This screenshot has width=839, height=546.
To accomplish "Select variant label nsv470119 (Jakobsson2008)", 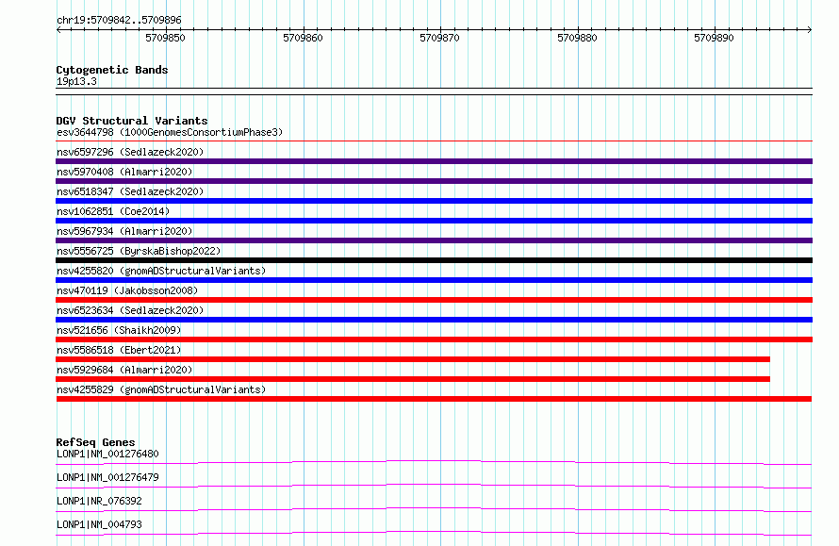I will click(127, 290).
